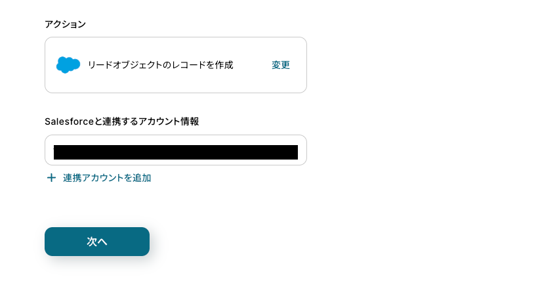Click empty space inside the action card
The height and width of the screenshot is (281, 538).
point(249,82)
